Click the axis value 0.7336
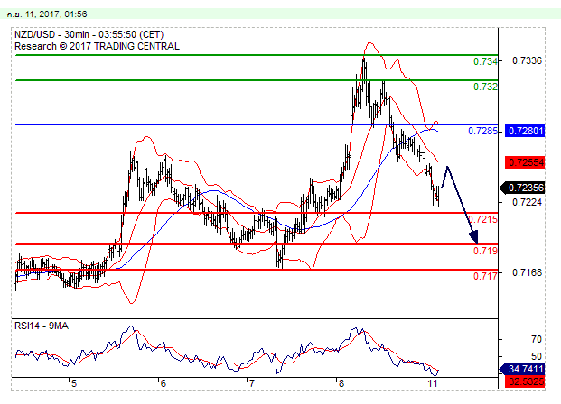Screen dimensions: 561x404 [527, 60]
